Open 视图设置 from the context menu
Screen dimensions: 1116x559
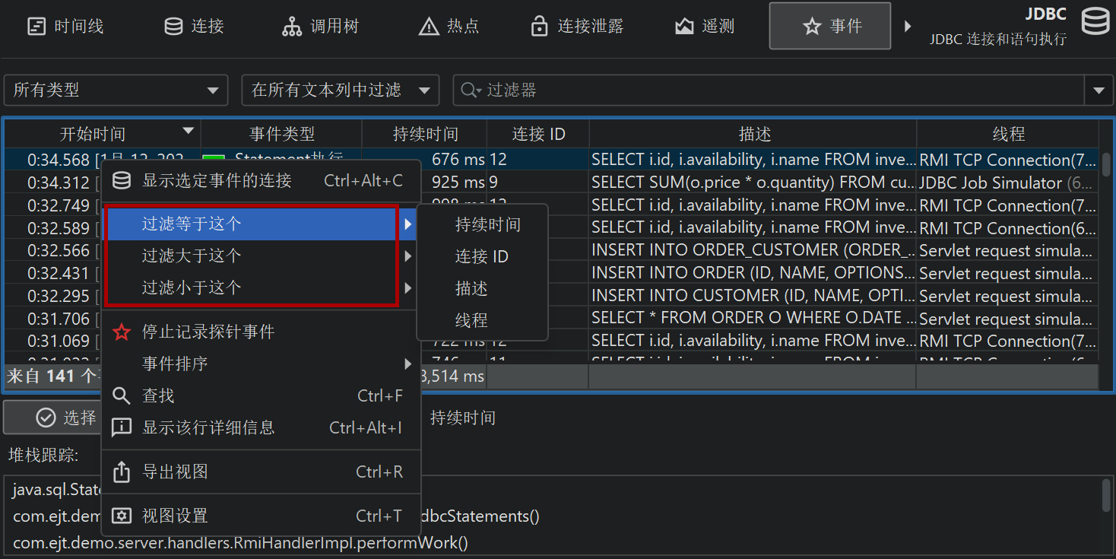[x=175, y=516]
